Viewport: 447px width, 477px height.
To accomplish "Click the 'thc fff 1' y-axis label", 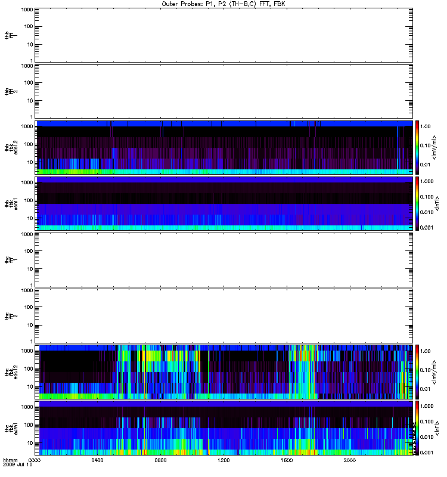I will [11, 260].
